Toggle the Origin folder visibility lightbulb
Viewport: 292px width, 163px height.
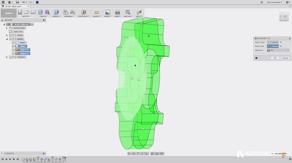pyautogui.click(x=10, y=35)
